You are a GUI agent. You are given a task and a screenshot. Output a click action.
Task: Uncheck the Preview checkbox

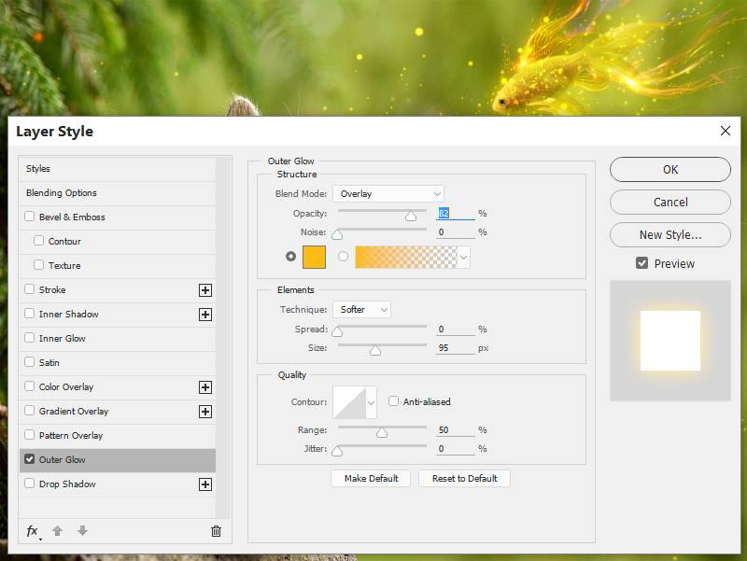click(x=641, y=263)
